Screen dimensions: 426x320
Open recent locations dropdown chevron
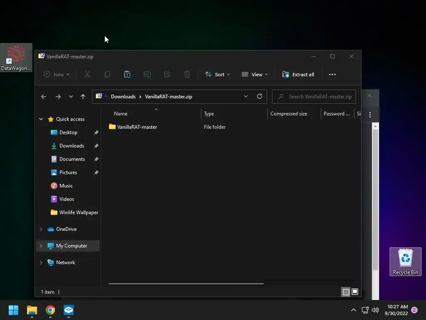click(x=71, y=97)
